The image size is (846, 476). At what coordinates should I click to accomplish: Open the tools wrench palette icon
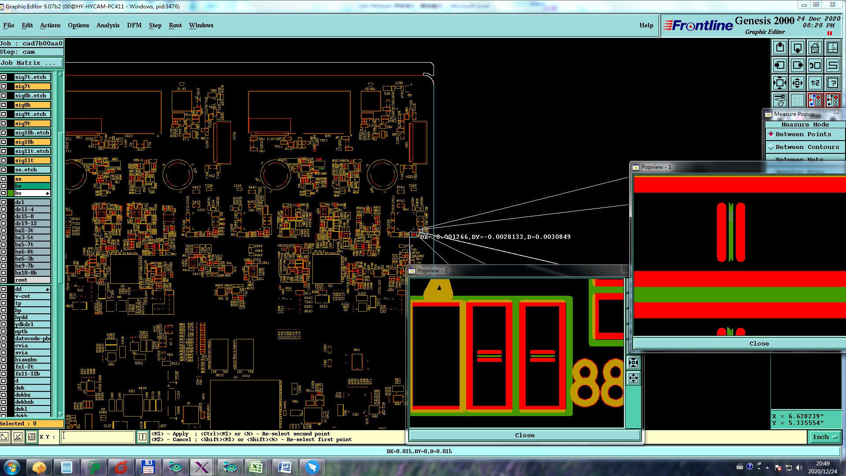click(x=780, y=100)
